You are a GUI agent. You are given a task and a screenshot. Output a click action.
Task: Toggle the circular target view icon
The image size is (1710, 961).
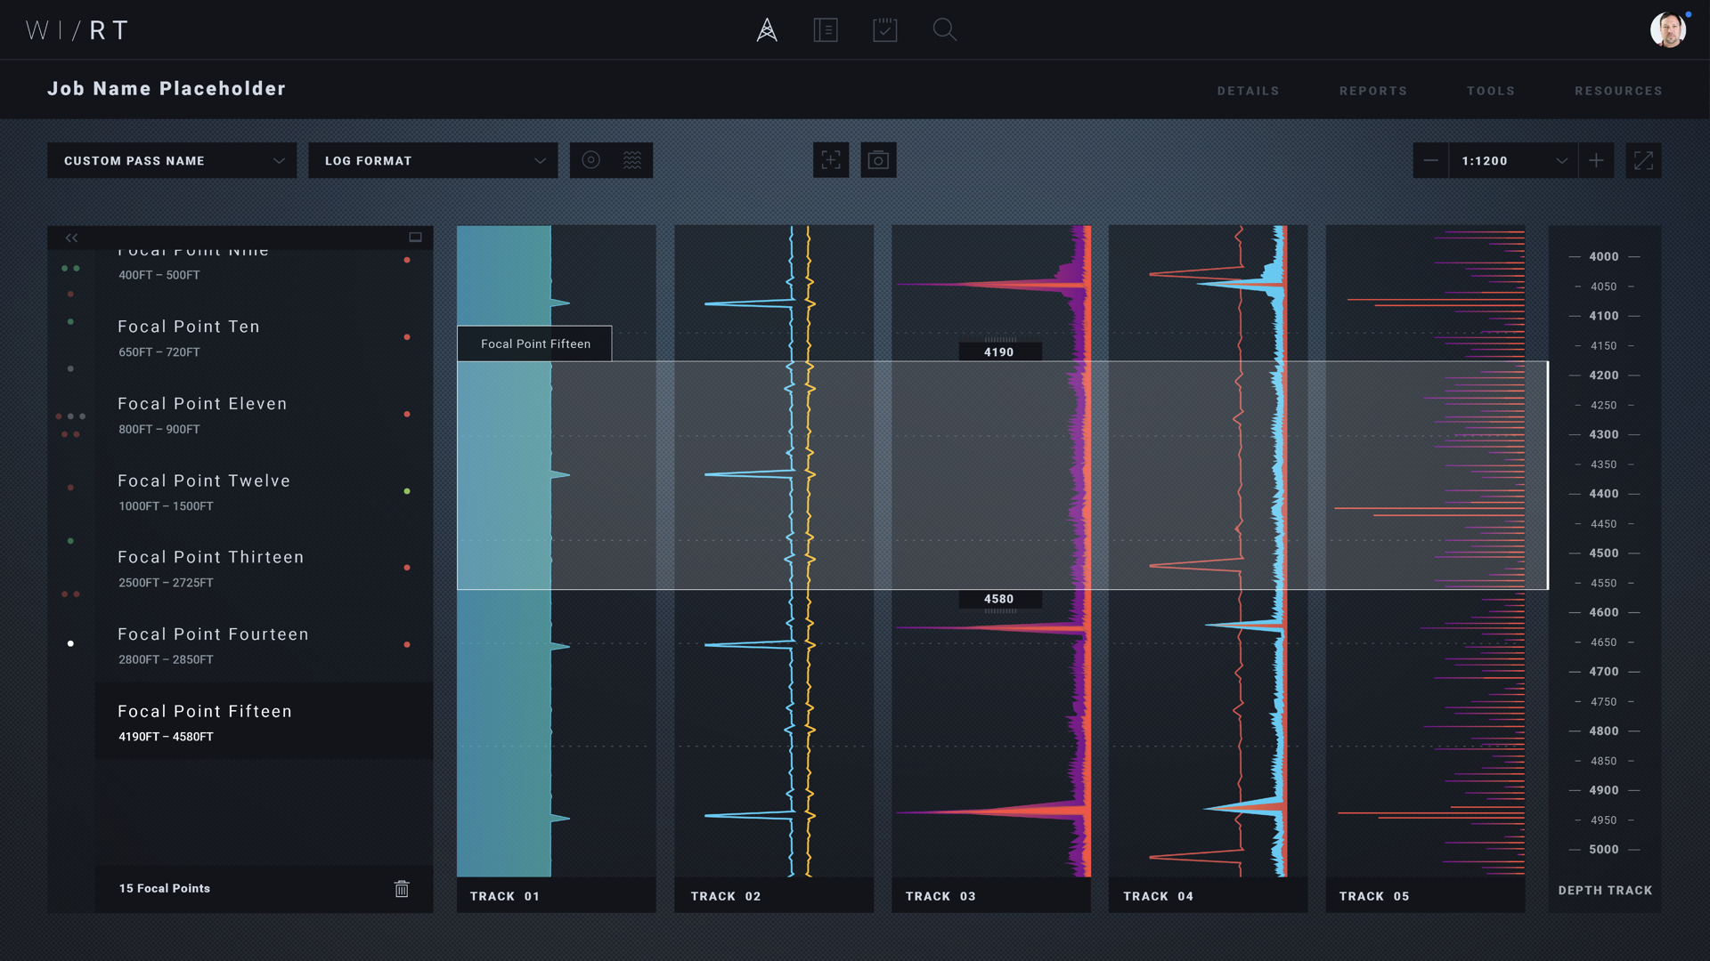pos(590,160)
